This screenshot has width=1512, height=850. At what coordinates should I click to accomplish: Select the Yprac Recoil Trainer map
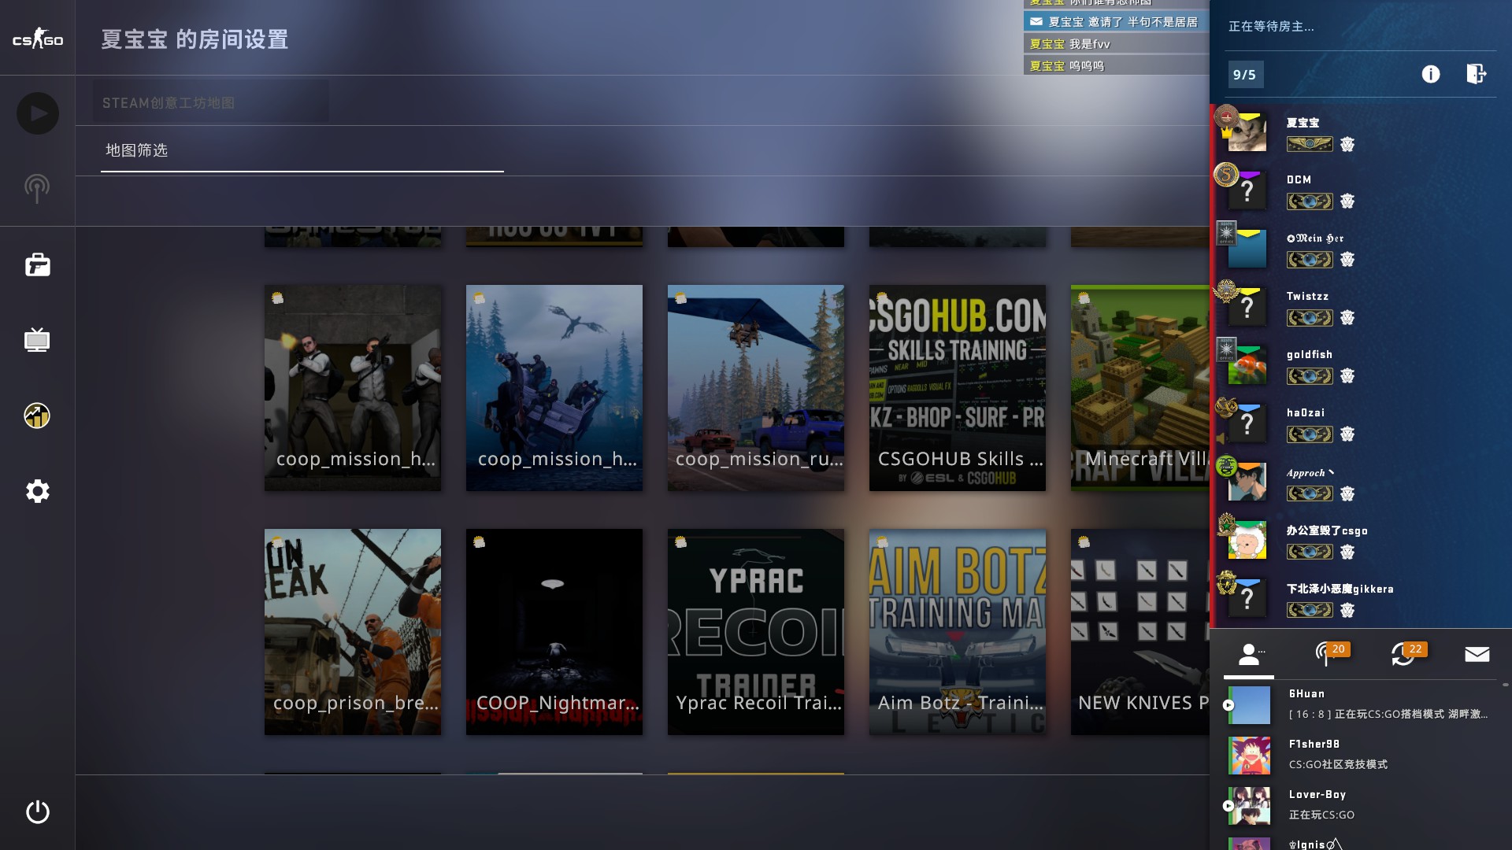[755, 632]
